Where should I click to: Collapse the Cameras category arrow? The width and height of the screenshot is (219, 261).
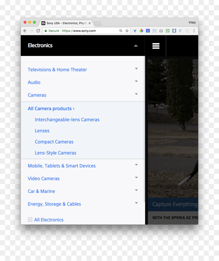pyautogui.click(x=136, y=94)
